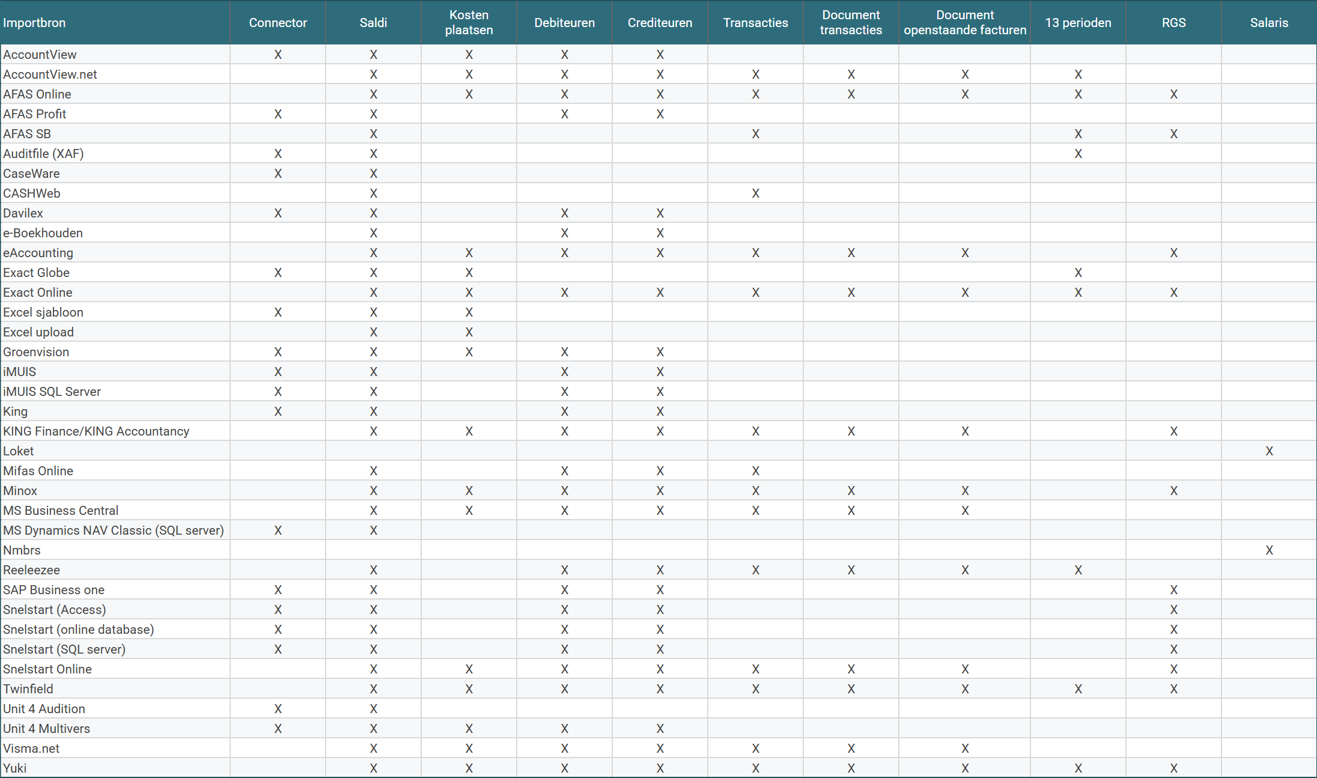Click the Kosten plaatsen column header
Screen dimensions: 1317x778
click(469, 23)
